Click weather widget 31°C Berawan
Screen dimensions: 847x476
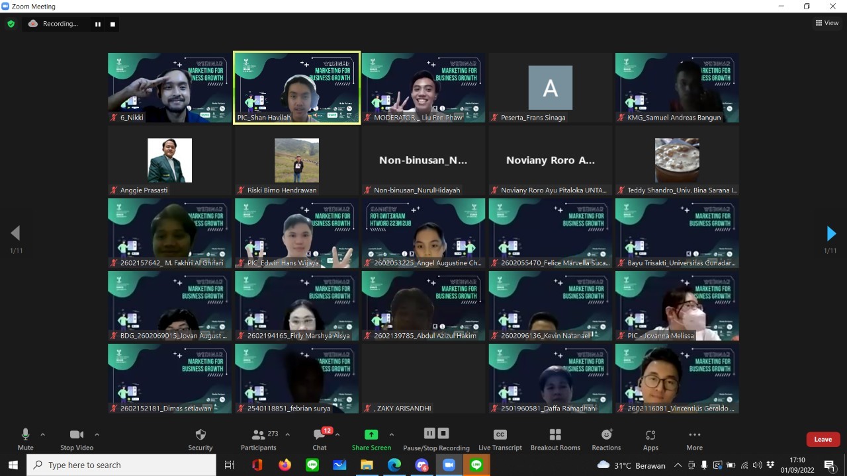pos(631,465)
